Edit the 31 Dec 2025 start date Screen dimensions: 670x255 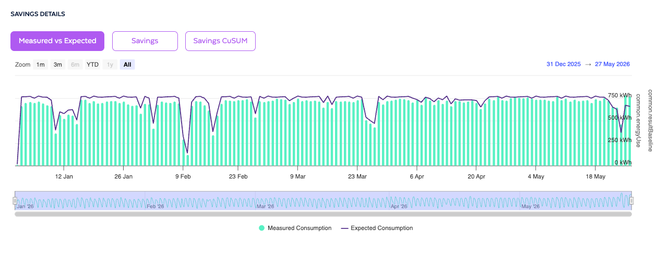564,65
